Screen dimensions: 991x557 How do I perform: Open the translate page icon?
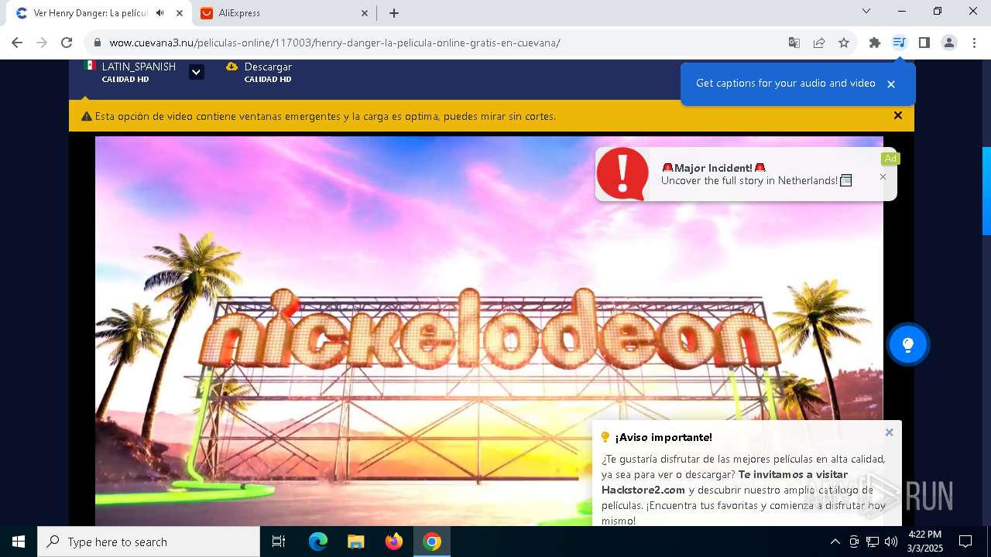click(x=794, y=43)
